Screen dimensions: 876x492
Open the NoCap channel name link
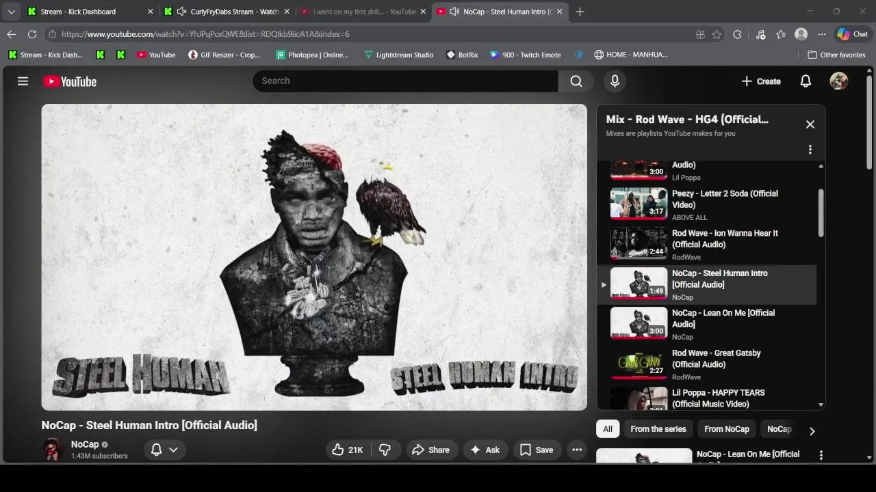click(85, 444)
